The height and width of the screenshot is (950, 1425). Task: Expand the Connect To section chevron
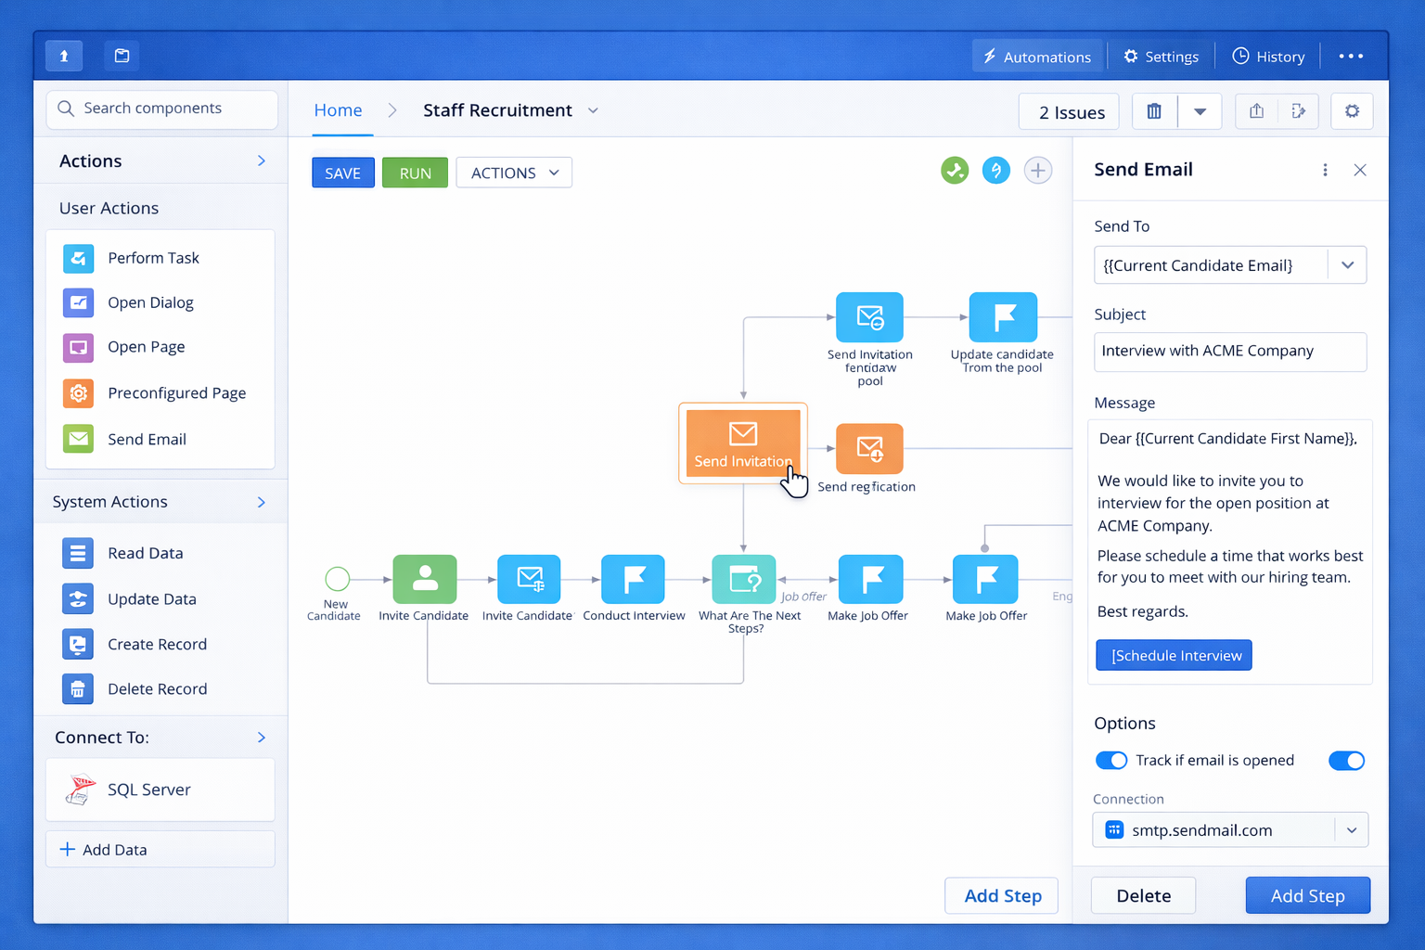click(x=262, y=738)
